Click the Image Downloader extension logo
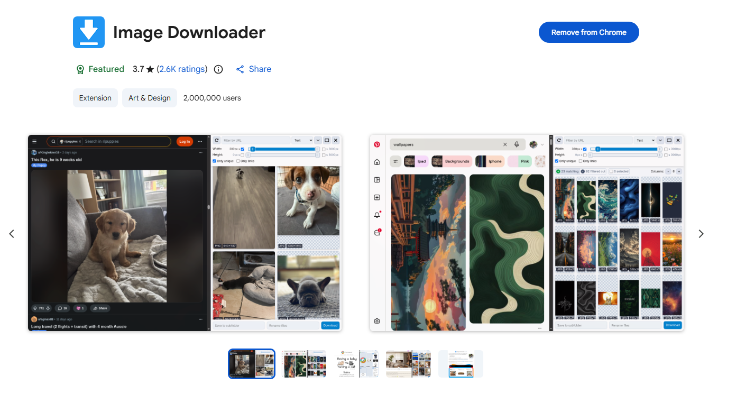Viewport: 736px width, 394px height. click(x=89, y=32)
